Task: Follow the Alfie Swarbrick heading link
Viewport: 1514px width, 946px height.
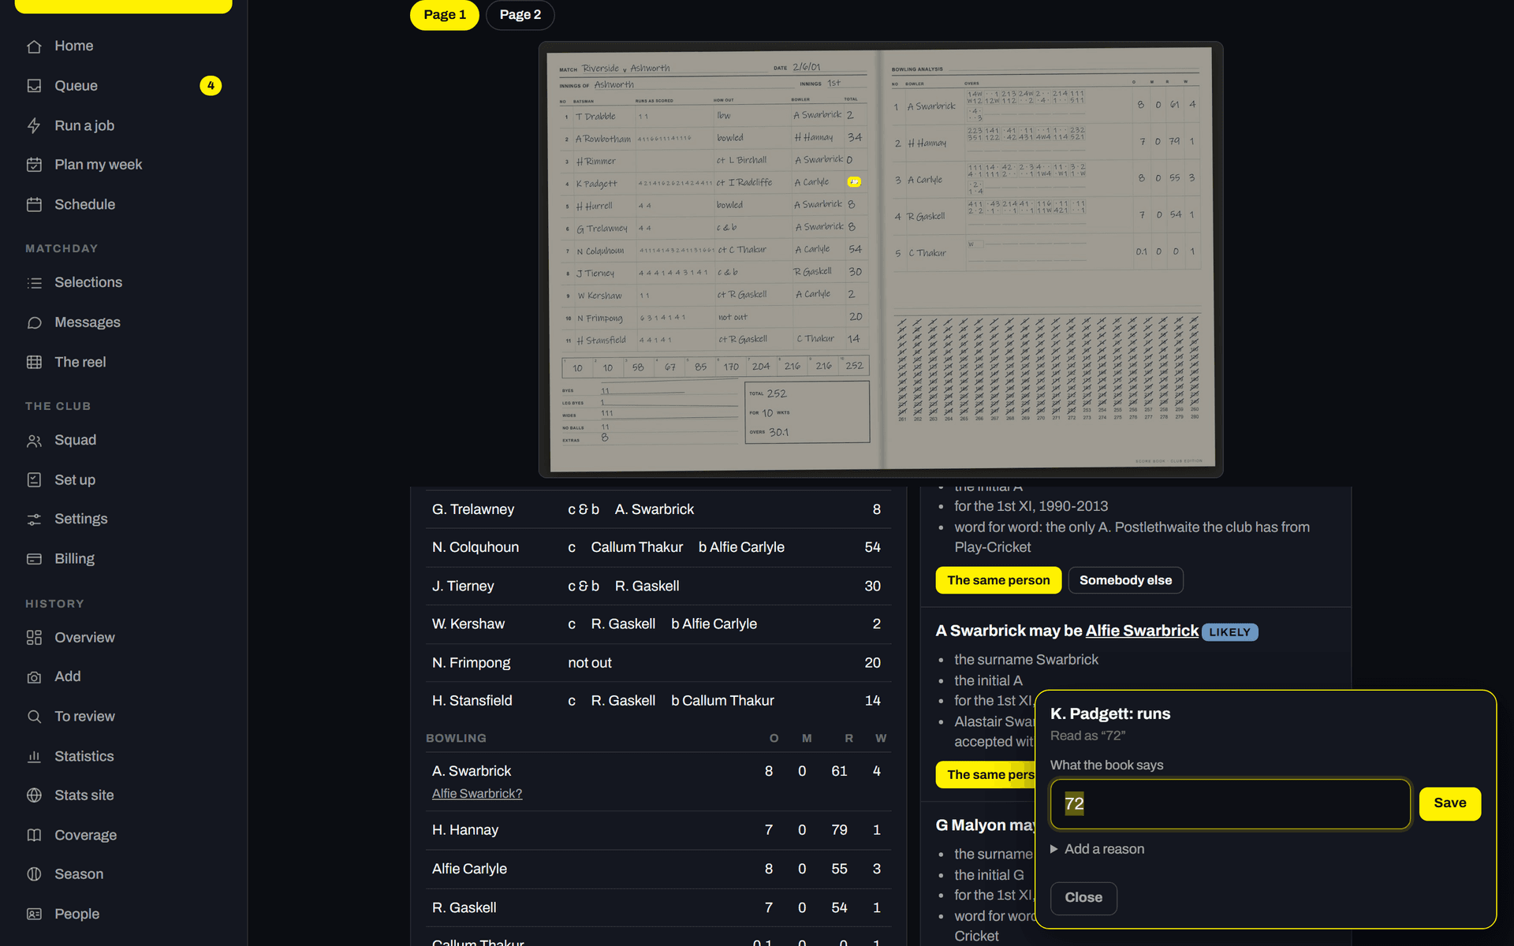Action: pyautogui.click(x=1142, y=631)
